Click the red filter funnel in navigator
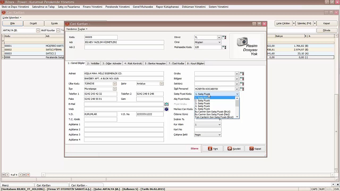The width and height of the screenshot is (340, 191). (x=28, y=175)
